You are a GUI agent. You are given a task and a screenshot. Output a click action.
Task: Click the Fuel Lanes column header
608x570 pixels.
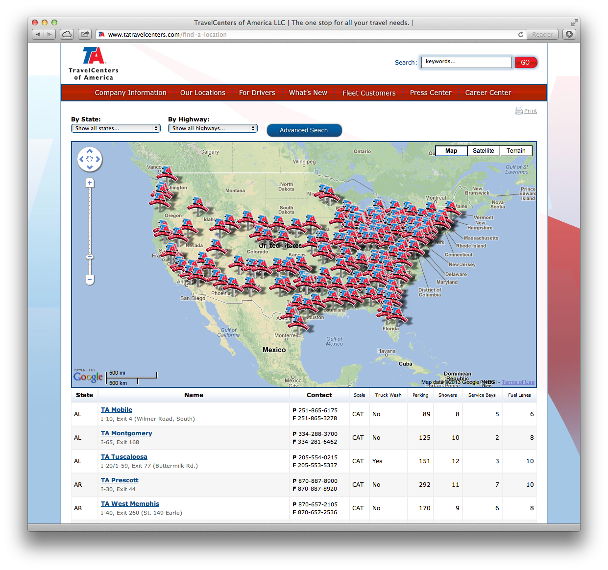point(519,395)
